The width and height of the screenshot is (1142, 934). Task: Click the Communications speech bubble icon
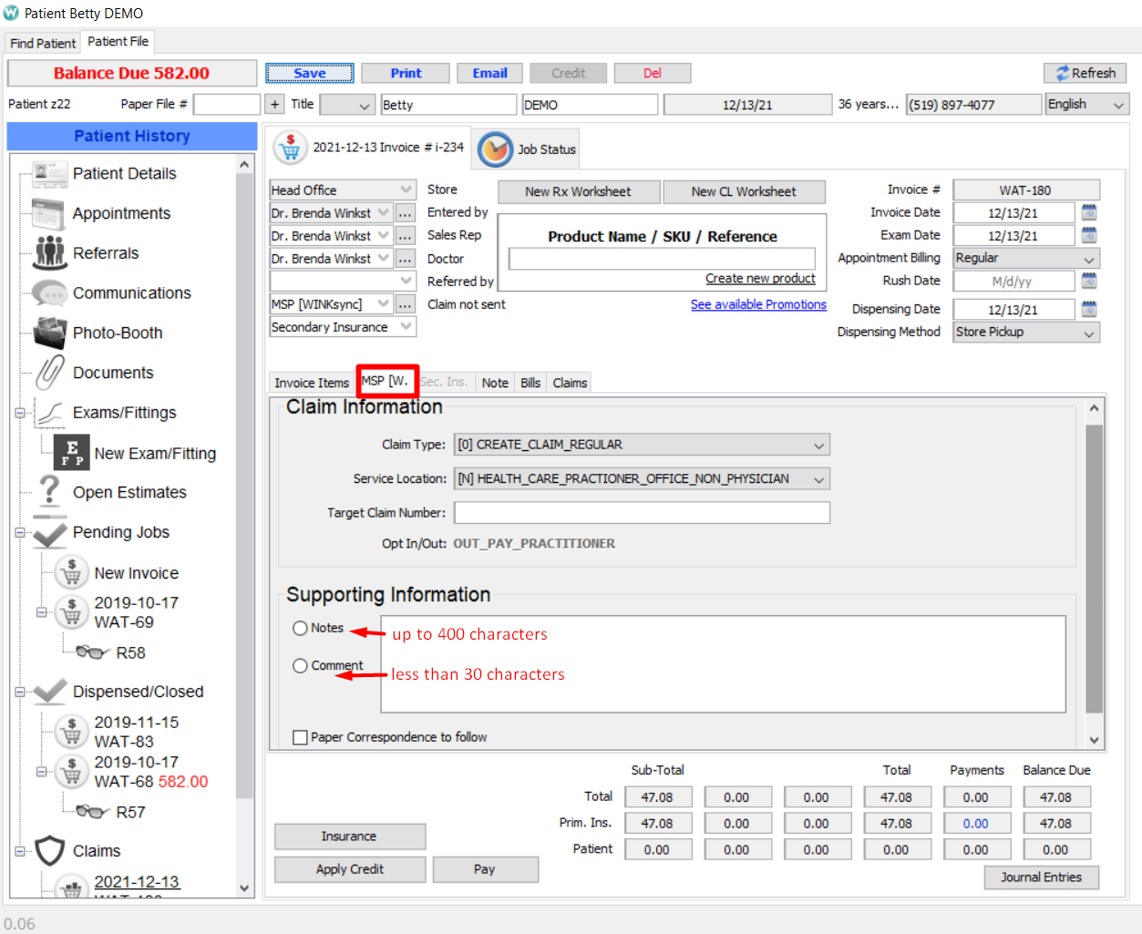point(49,293)
